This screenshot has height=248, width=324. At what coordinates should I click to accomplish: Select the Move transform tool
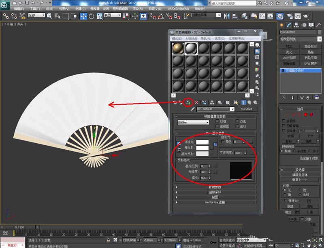point(83,16)
